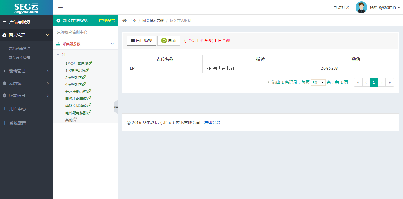403x199 pixels.
Task: Click the last-page pagination arrow
Action: (389, 82)
